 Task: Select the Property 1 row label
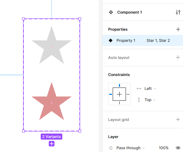tap(126, 40)
